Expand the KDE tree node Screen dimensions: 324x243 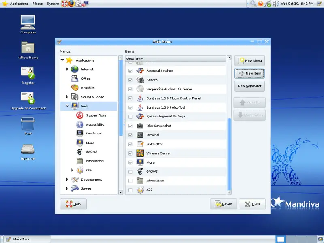click(x=72, y=170)
